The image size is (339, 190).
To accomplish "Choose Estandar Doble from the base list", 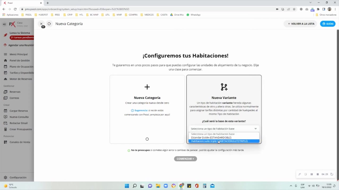I will click(x=211, y=137).
